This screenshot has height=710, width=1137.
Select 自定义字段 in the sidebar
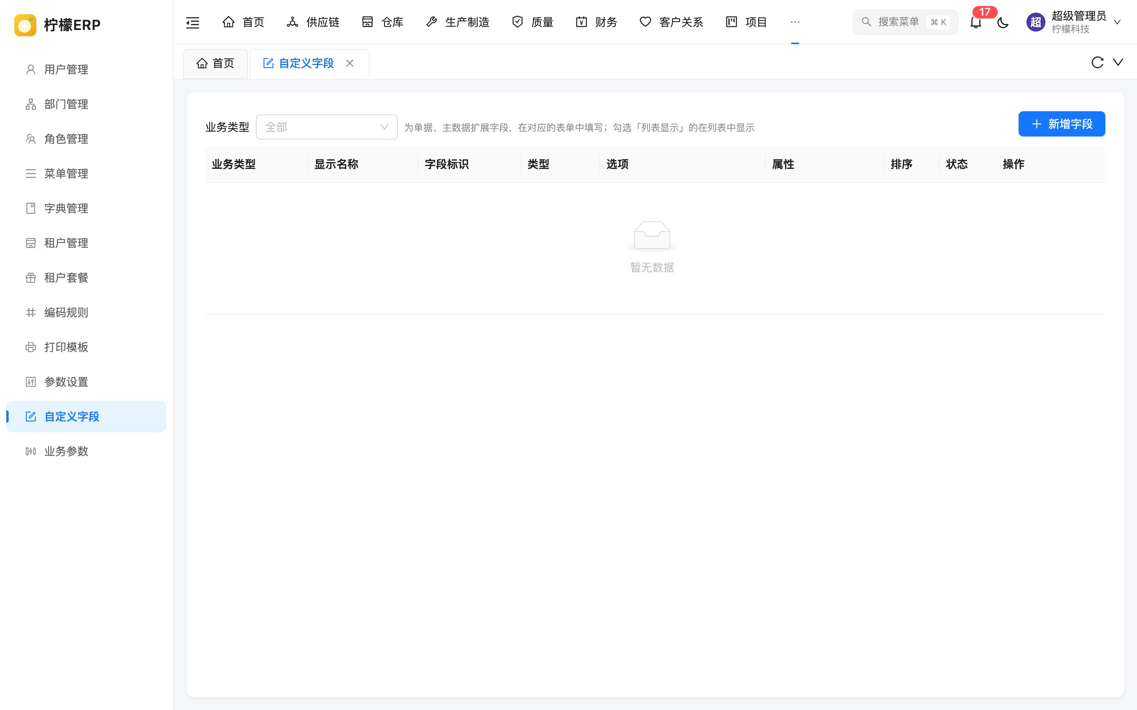tap(86, 417)
